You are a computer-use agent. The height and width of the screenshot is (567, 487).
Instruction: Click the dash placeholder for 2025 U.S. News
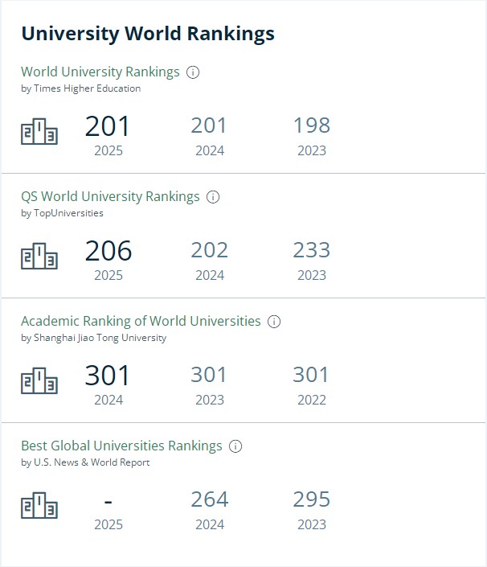(108, 502)
